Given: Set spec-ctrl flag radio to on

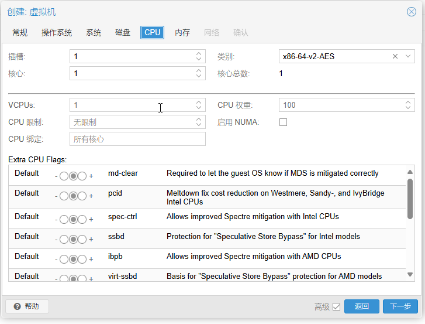Looking at the screenshot, I should pos(82,220).
